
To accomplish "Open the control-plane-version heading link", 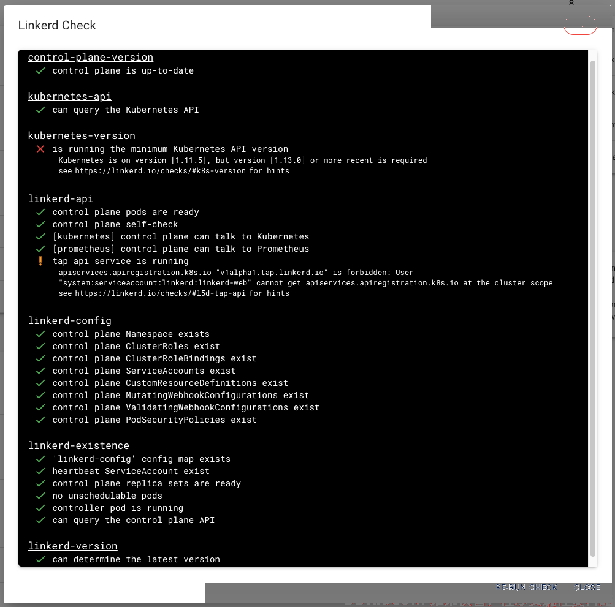I will (91, 57).
